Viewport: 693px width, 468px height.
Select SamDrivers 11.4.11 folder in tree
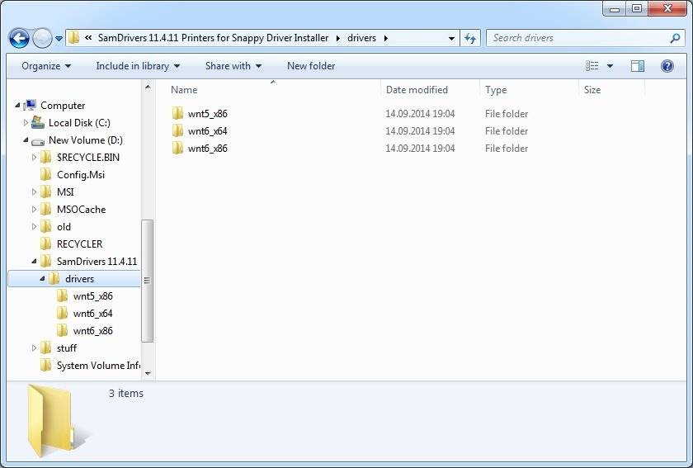coord(97,262)
